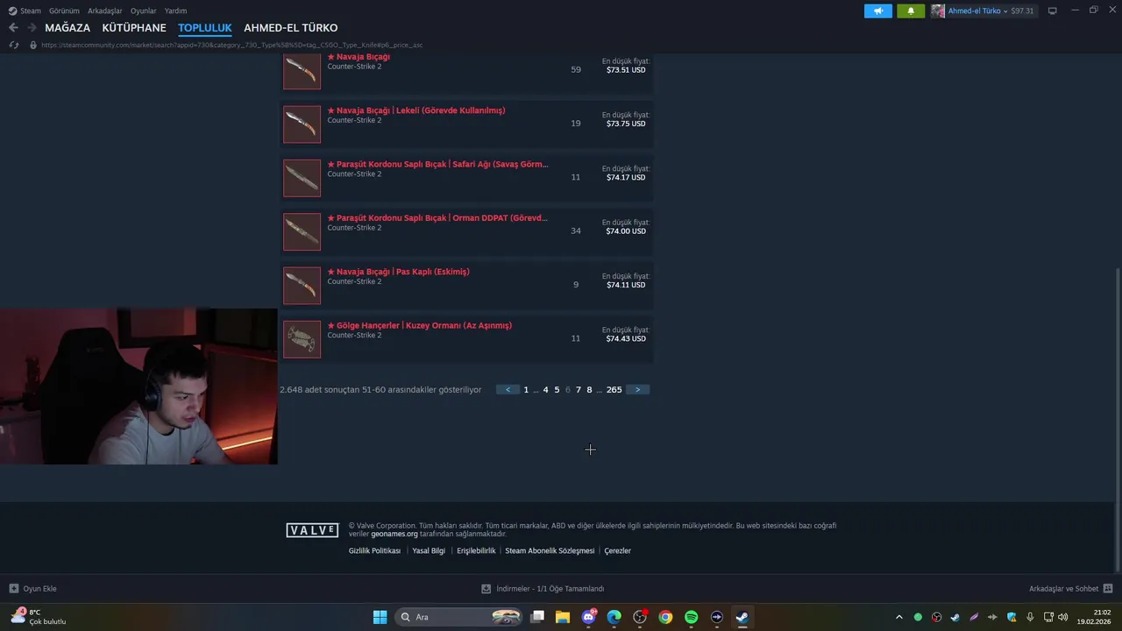Image resolution: width=1122 pixels, height=631 pixels.
Task: Open the geonames.org link
Action: point(394,534)
